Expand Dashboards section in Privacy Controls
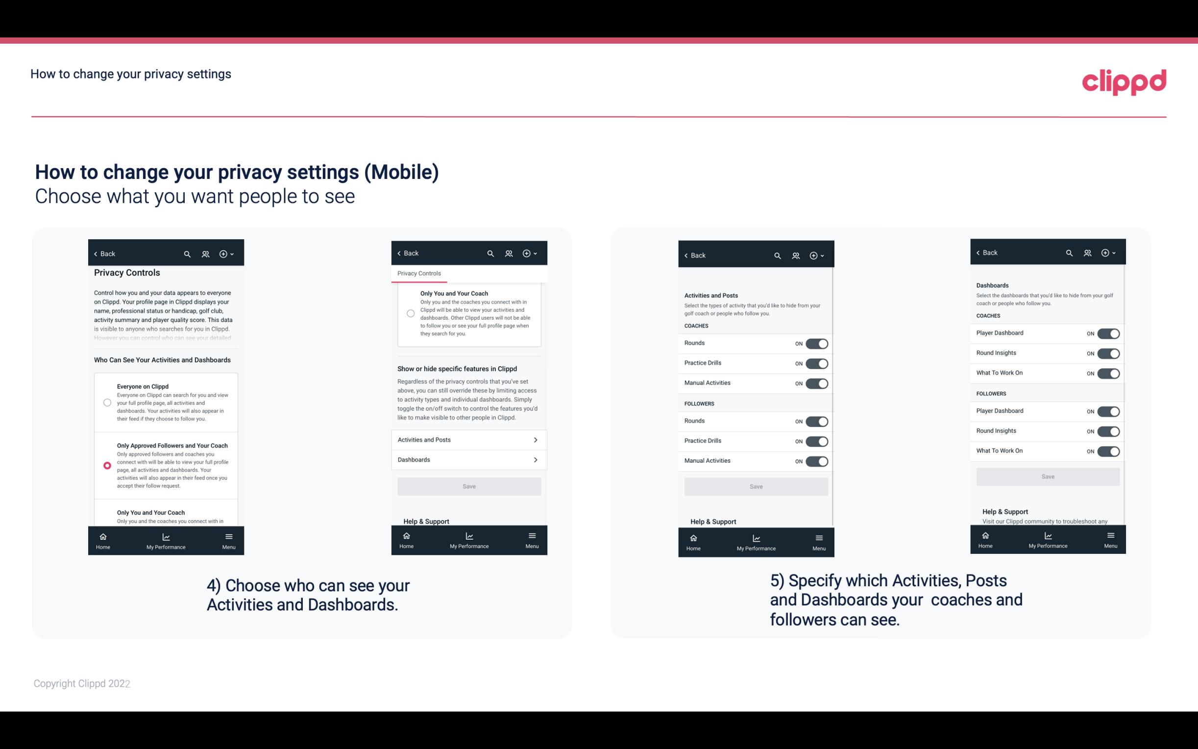This screenshot has height=749, width=1198. [468, 459]
